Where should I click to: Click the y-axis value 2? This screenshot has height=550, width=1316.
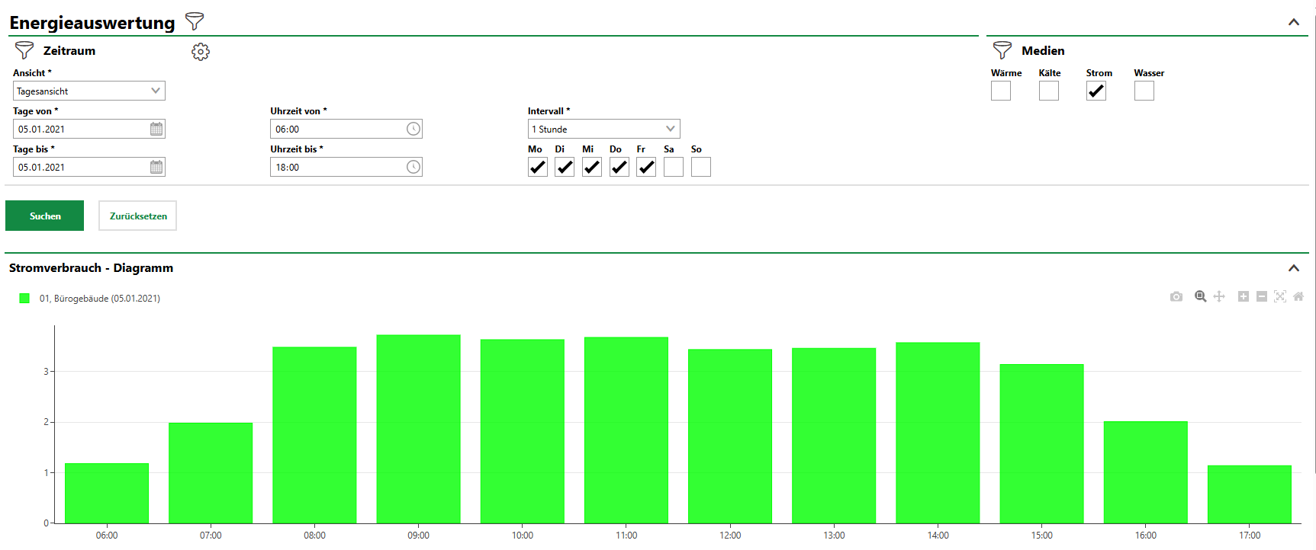(46, 422)
